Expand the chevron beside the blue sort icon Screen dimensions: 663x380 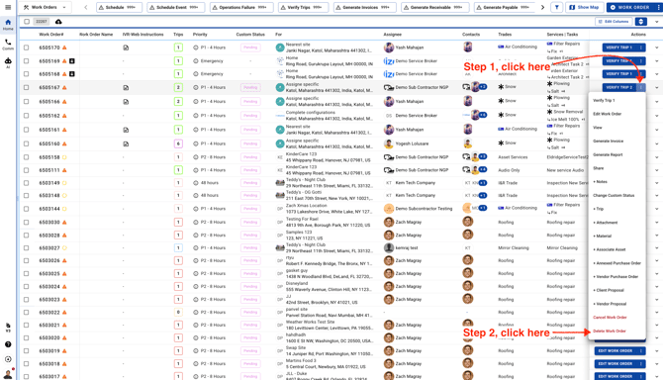click(x=657, y=22)
